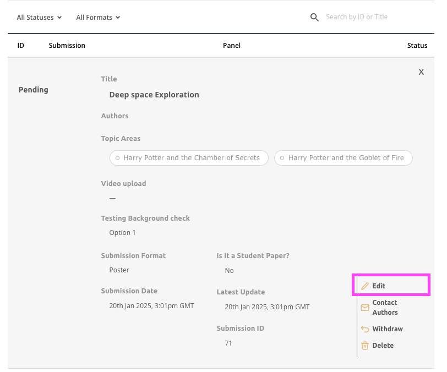Choose the Contact Authors text link
The image size is (447, 372).
(x=385, y=308)
